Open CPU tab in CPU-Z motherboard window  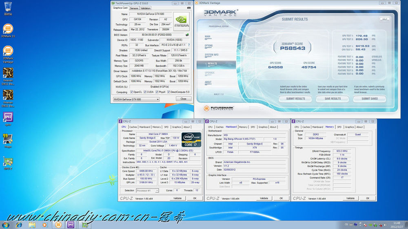(210, 127)
